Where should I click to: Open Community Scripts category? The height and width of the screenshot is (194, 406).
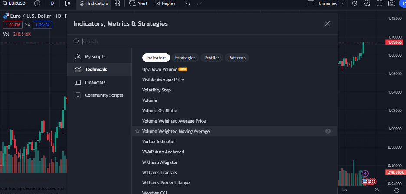99,95
